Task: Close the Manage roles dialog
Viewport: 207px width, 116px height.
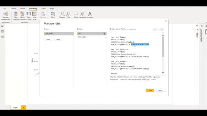Action: pyautogui.click(x=166, y=21)
